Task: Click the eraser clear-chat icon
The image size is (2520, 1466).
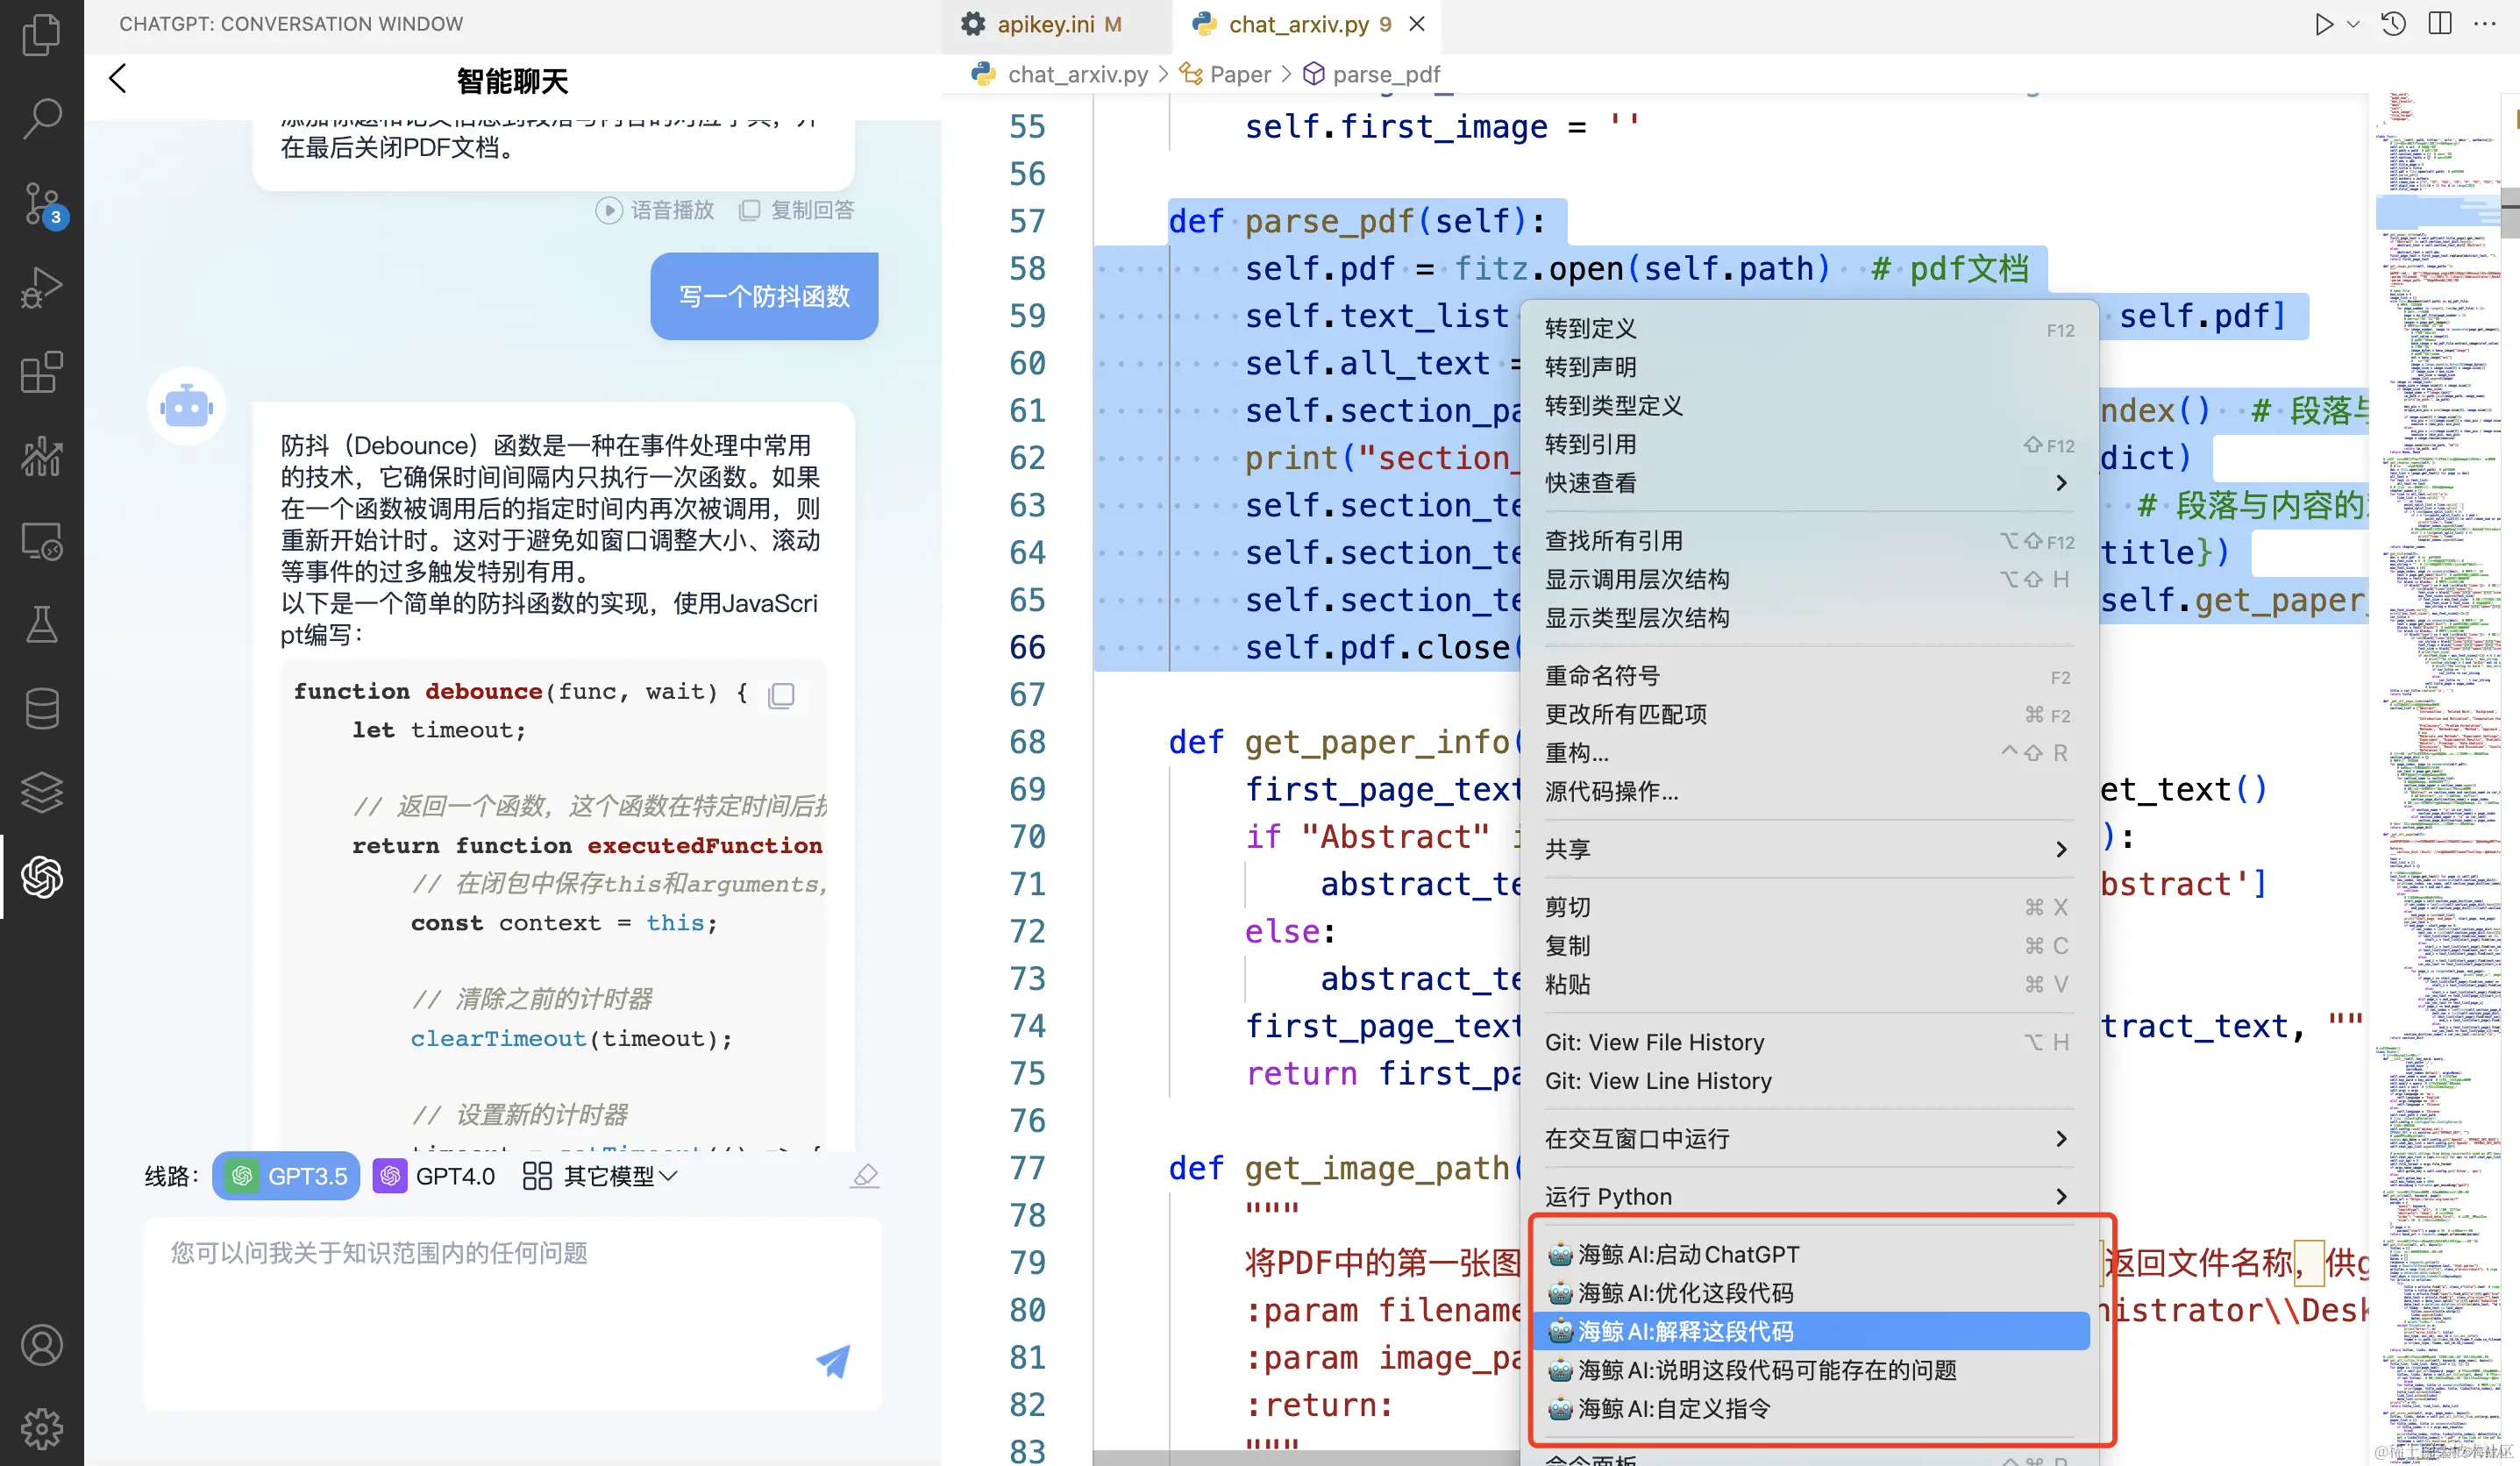Action: (x=864, y=1175)
